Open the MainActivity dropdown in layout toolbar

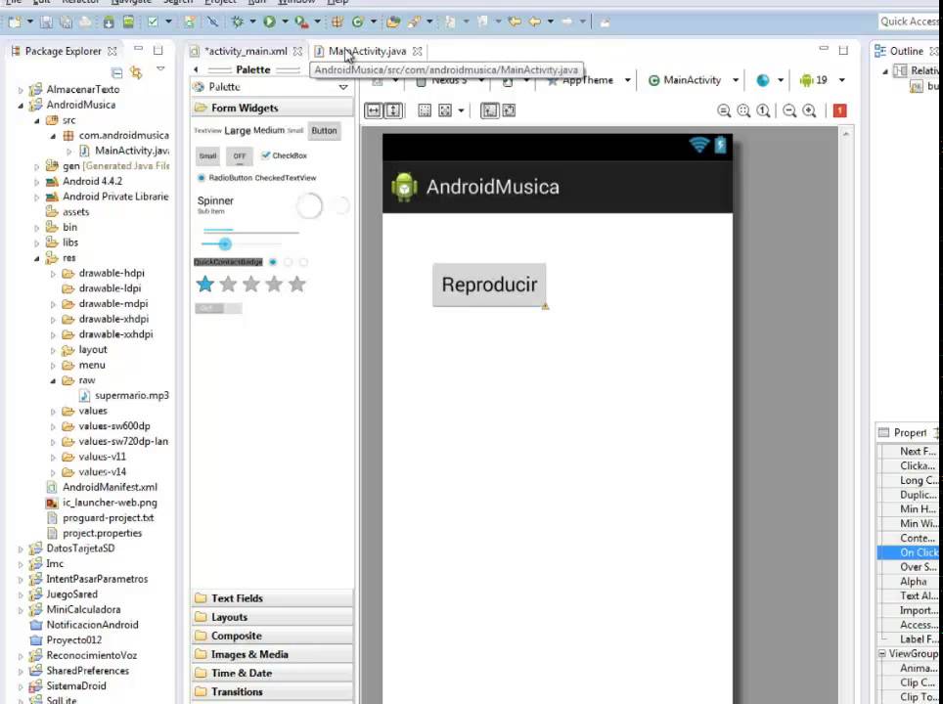click(x=735, y=80)
